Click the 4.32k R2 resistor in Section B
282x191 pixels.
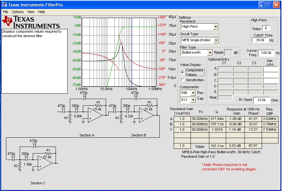[x=121, y=118]
